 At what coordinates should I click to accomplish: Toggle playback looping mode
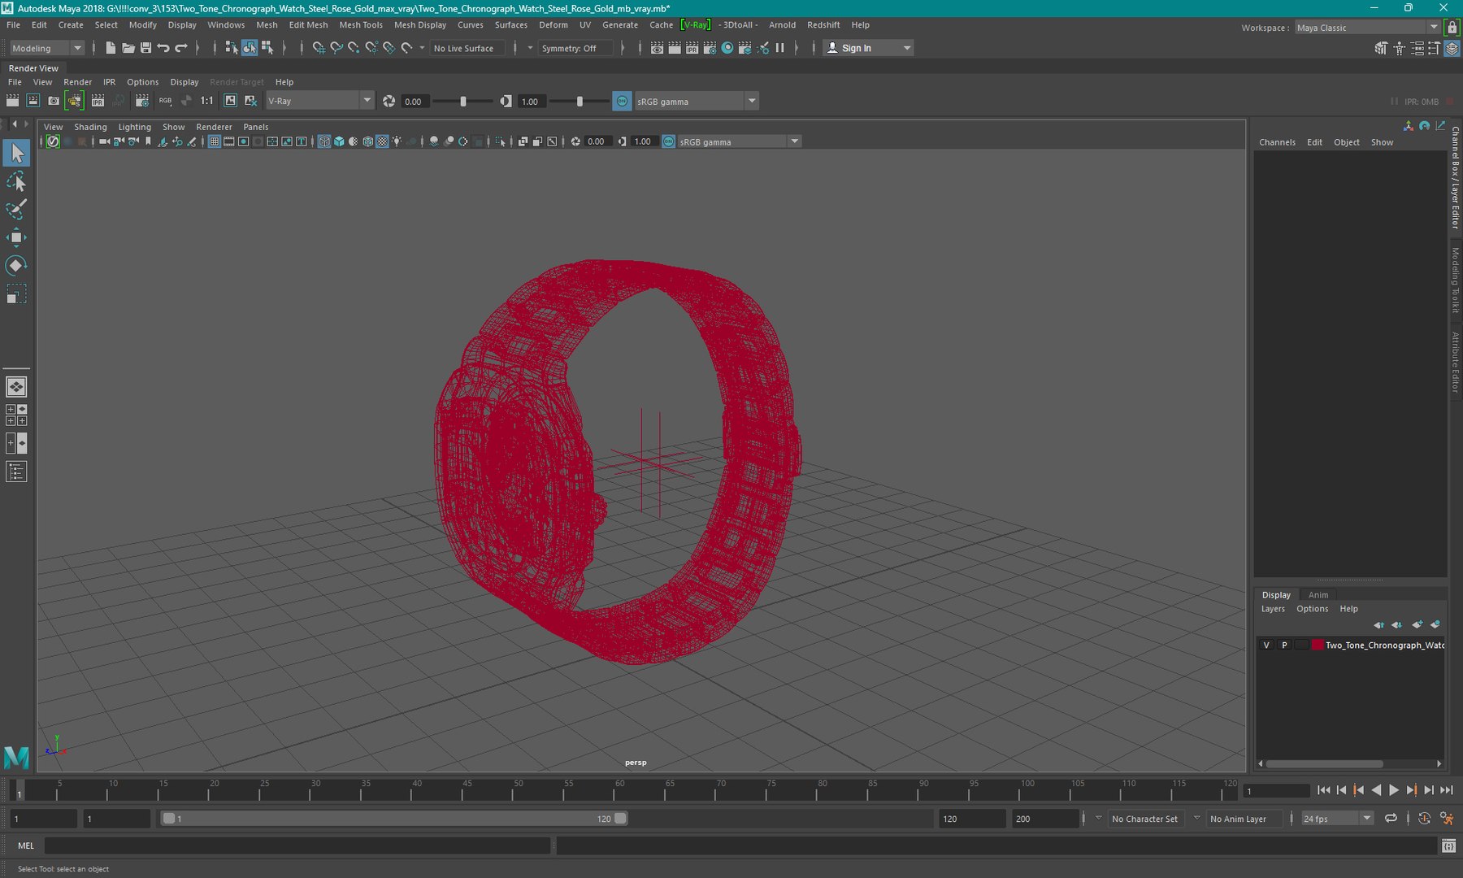click(x=1391, y=819)
